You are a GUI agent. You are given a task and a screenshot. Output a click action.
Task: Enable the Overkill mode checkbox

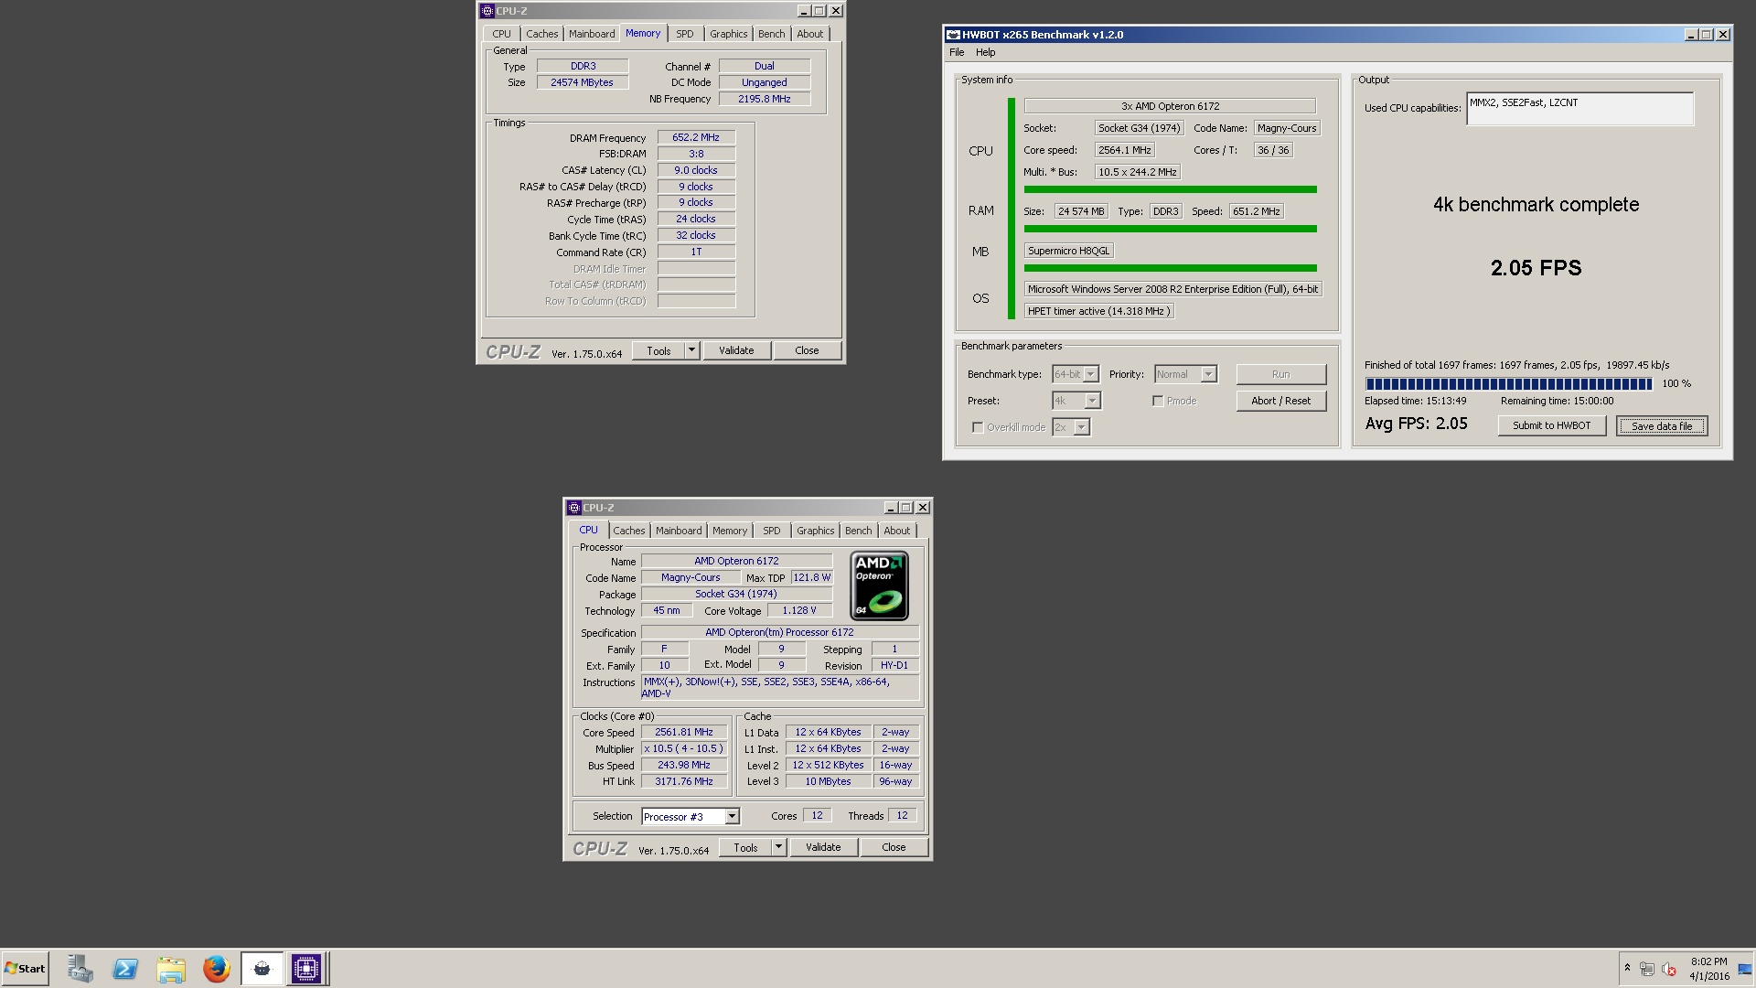tap(978, 427)
